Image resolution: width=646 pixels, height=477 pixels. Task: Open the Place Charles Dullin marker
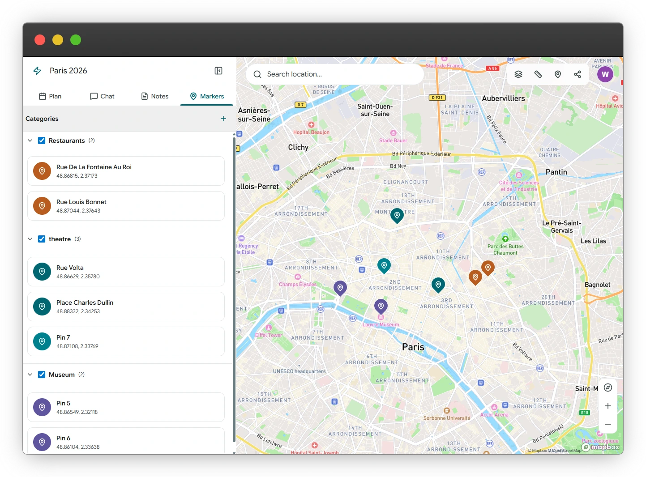click(126, 307)
